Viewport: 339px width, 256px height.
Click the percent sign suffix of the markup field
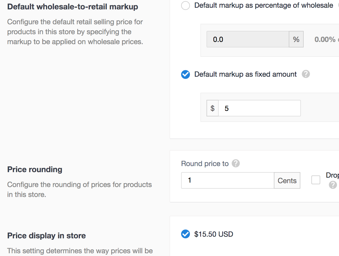pos(296,39)
